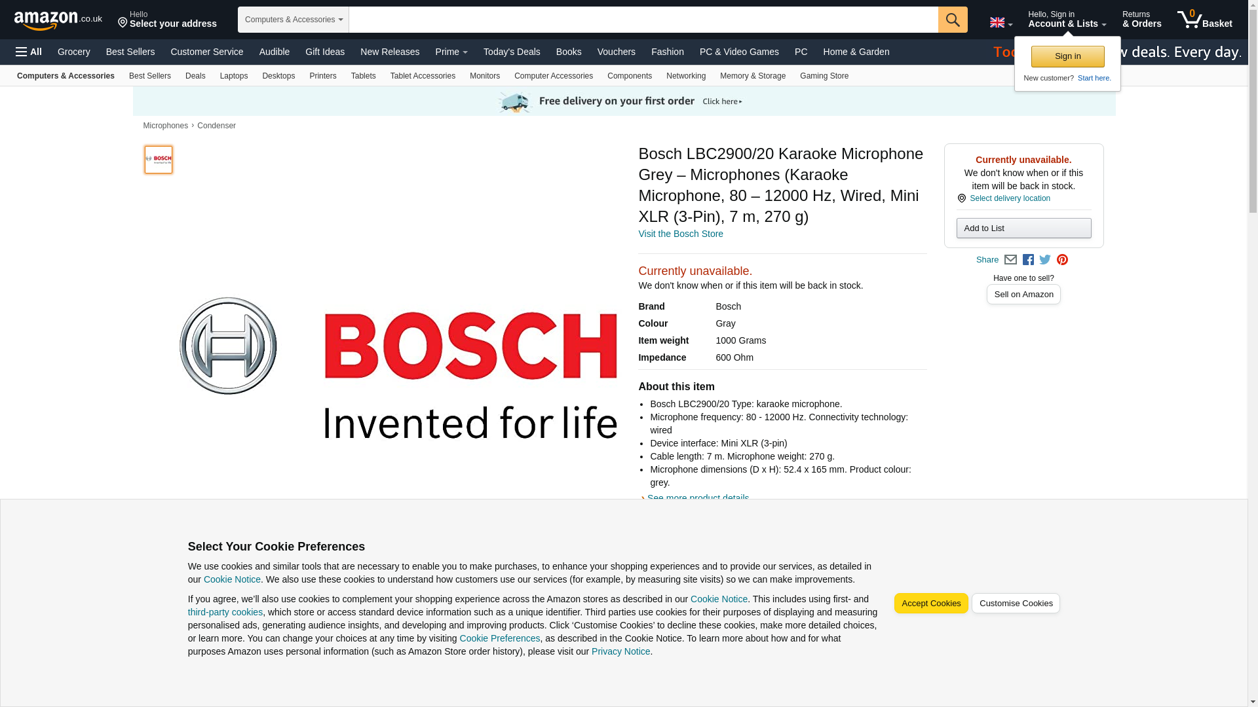Open the Laptops subcategory tab
Image resolution: width=1258 pixels, height=707 pixels.
click(233, 76)
